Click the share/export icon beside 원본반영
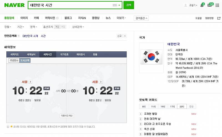This screenshot has width=222, height=137. point(219,18)
